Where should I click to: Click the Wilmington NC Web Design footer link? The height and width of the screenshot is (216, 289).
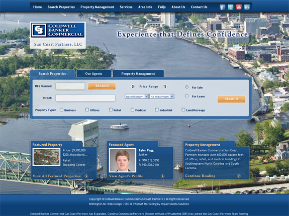tap(105, 204)
